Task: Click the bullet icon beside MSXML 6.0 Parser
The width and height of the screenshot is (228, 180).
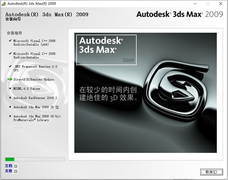Action: [9, 89]
